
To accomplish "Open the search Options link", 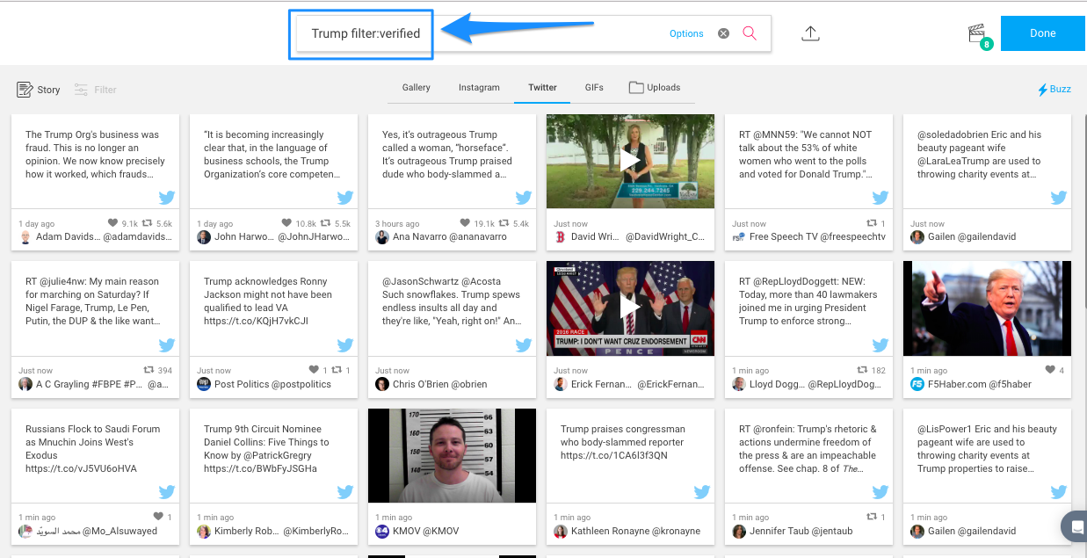I will click(x=686, y=33).
